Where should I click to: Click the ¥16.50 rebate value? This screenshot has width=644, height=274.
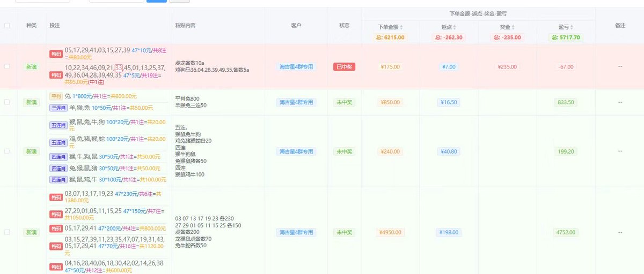(449, 102)
